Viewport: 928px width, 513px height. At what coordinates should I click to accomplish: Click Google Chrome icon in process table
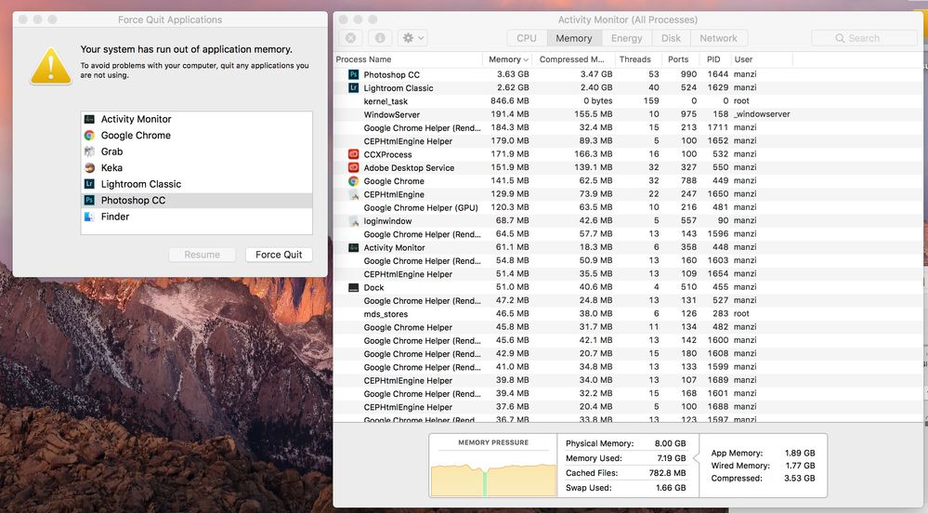point(353,180)
